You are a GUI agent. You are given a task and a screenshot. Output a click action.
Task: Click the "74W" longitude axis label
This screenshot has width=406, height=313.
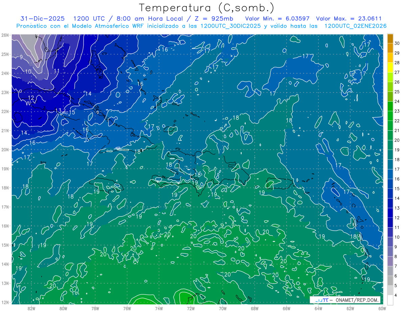pos(159,308)
